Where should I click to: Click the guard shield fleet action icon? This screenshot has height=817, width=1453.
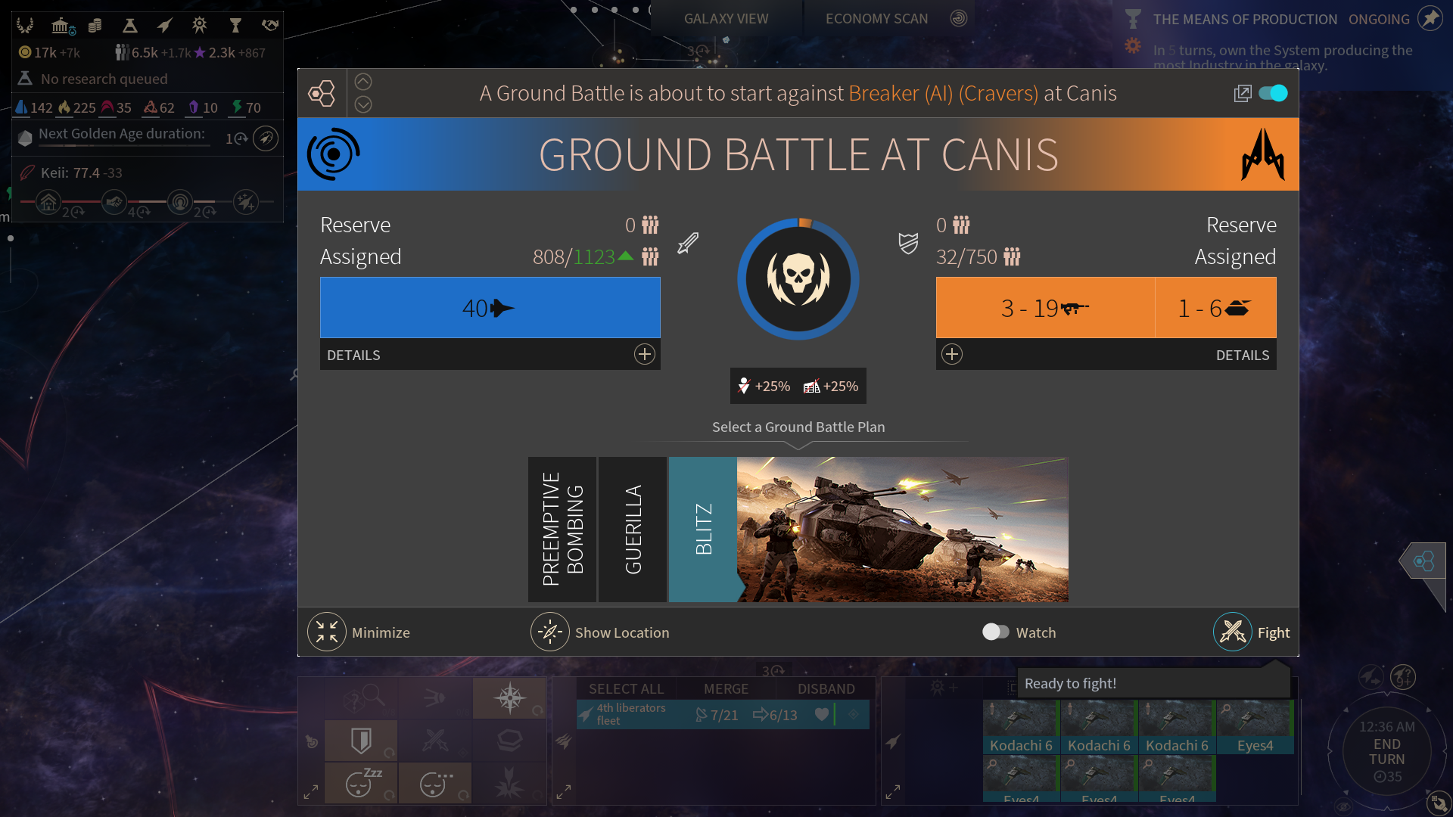pos(361,740)
